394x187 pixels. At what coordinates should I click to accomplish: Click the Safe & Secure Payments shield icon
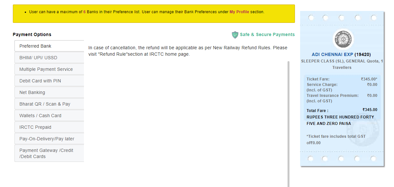click(235, 34)
